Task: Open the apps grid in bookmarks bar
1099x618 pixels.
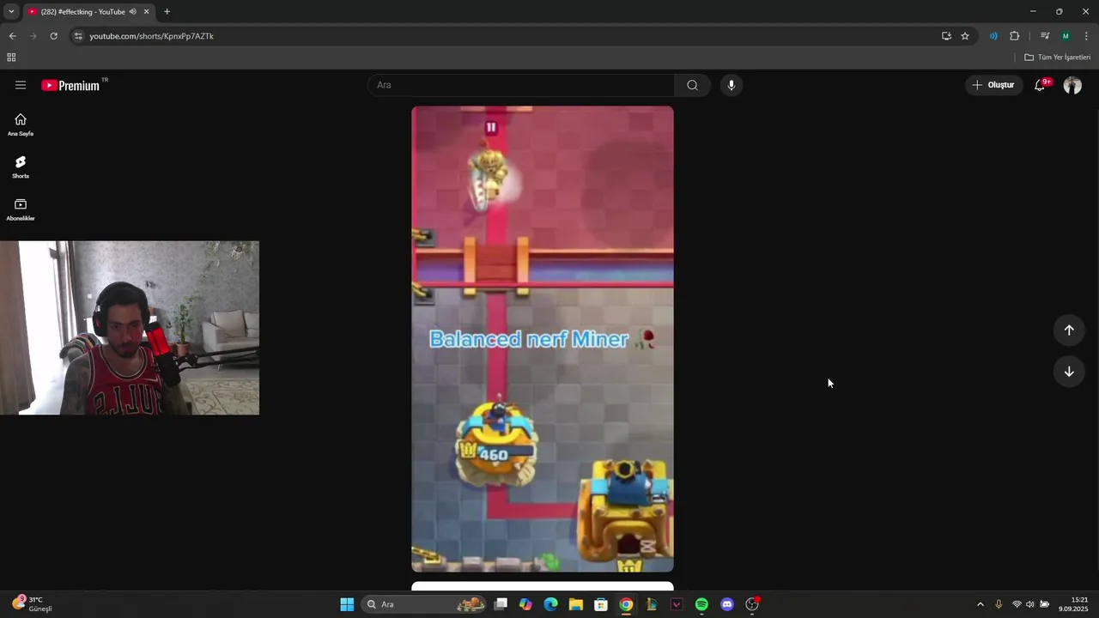Action: (x=11, y=58)
